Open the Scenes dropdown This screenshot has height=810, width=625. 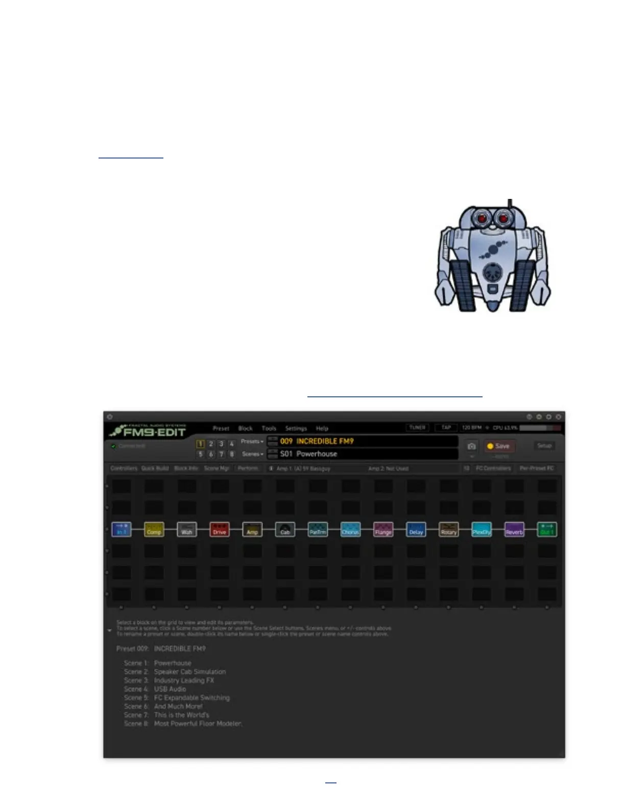point(253,454)
